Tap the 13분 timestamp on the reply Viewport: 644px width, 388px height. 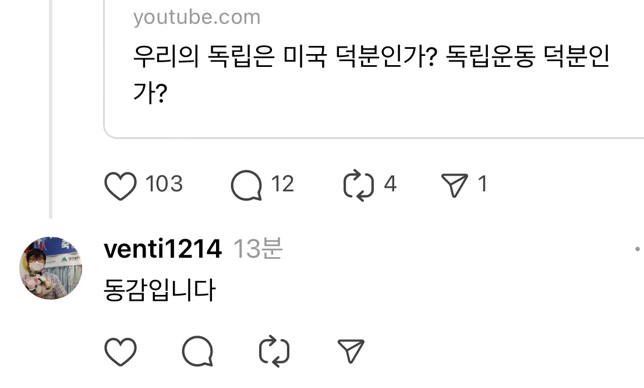258,250
